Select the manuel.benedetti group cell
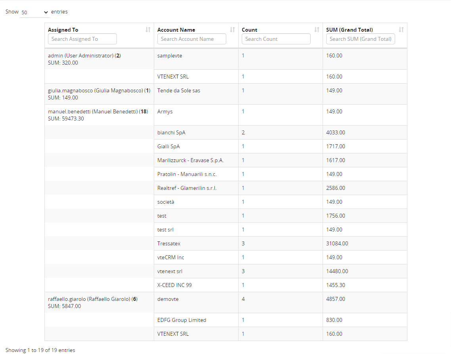The image size is (451, 354). (x=99, y=115)
